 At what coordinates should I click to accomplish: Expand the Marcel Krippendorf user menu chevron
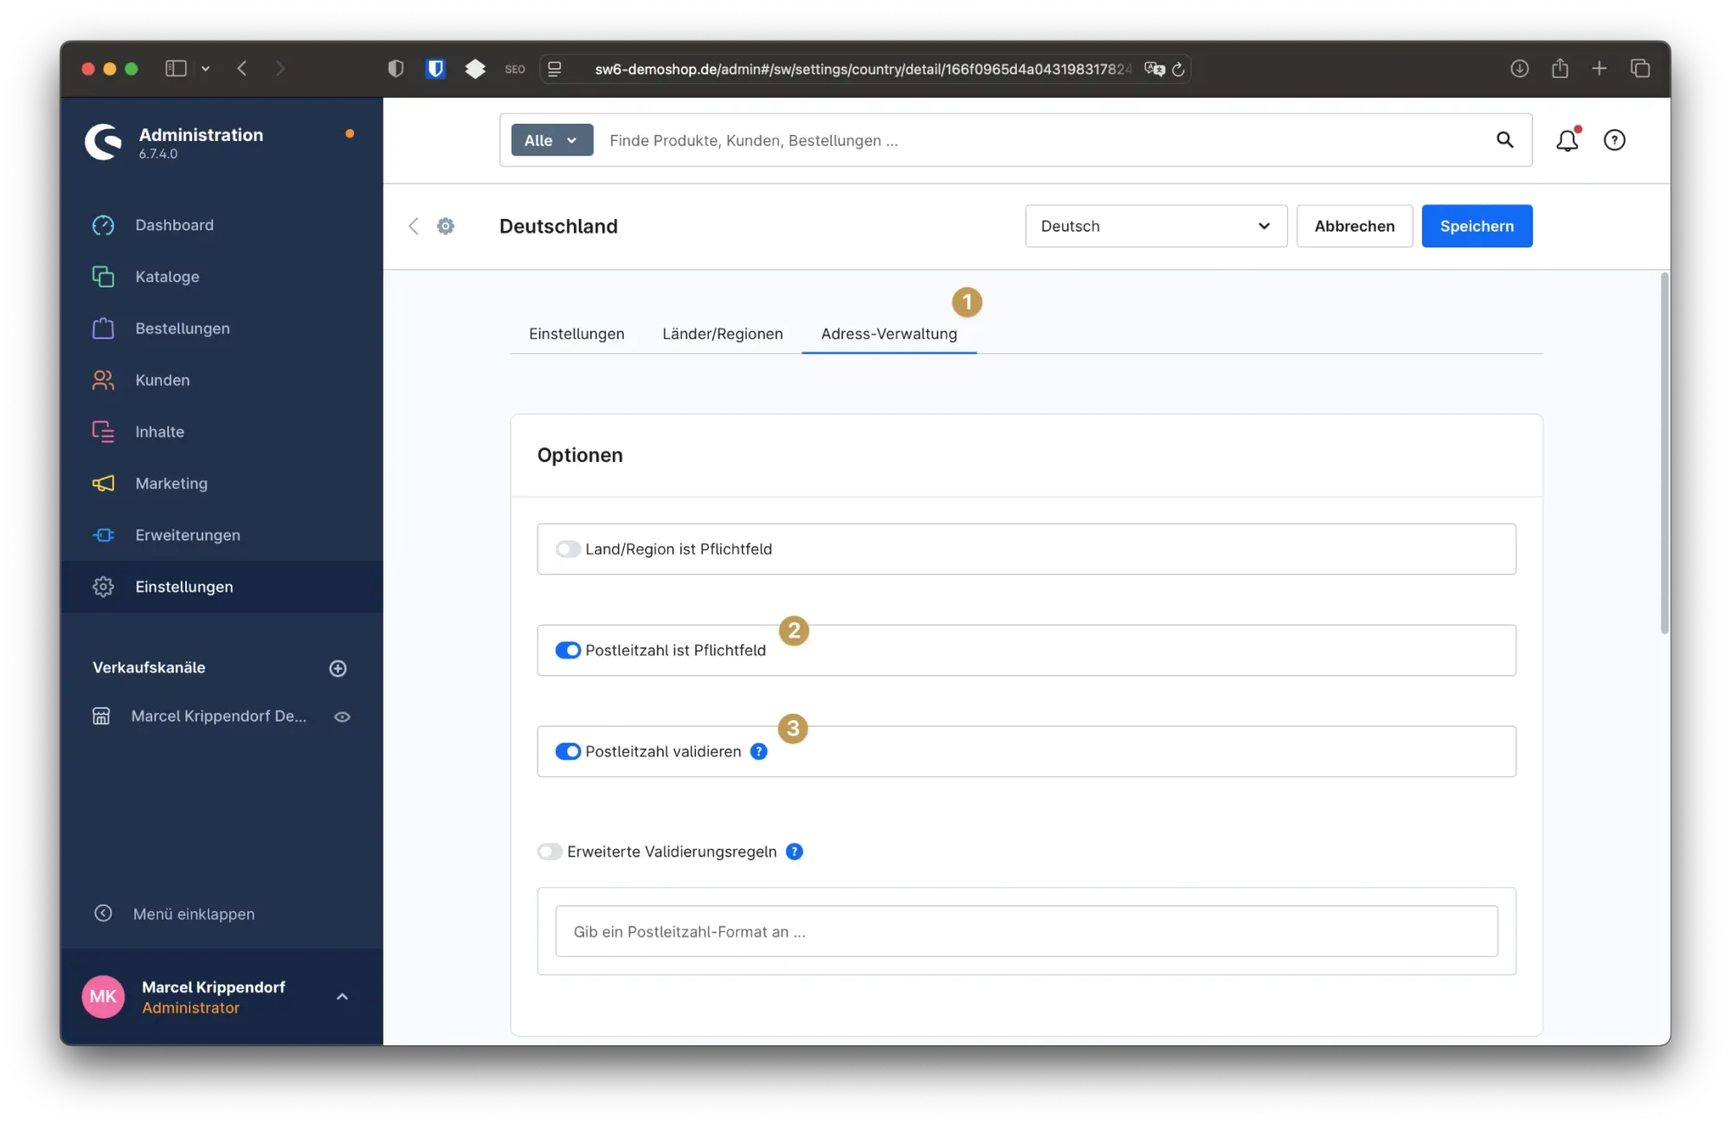pos(342,997)
